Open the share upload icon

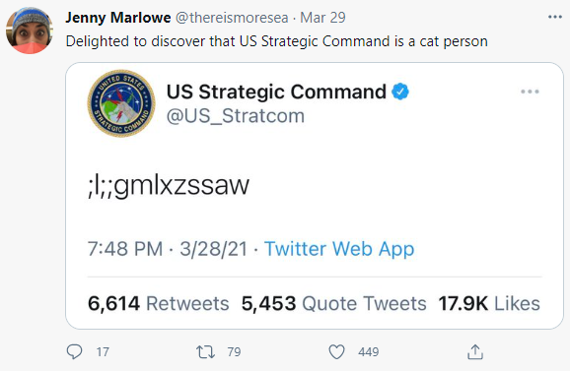click(x=475, y=351)
